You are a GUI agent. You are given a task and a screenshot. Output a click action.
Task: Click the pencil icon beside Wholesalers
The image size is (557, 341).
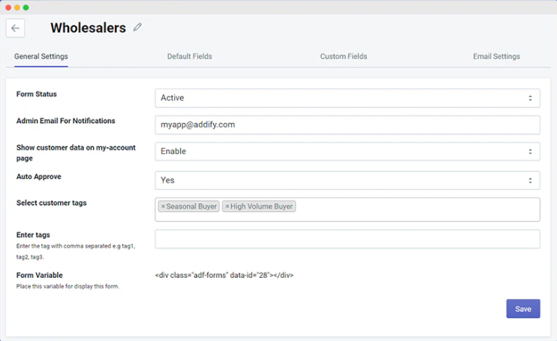point(137,28)
